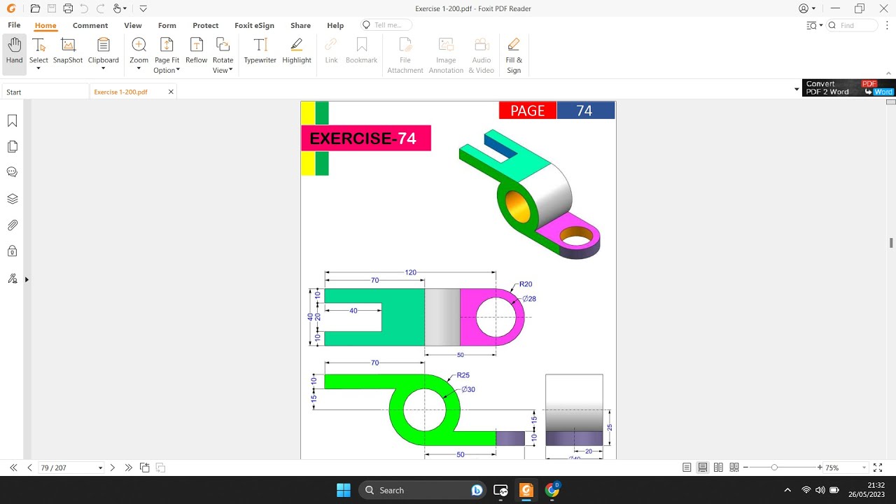The width and height of the screenshot is (896, 504).
Task: Jump to the last page
Action: click(129, 468)
